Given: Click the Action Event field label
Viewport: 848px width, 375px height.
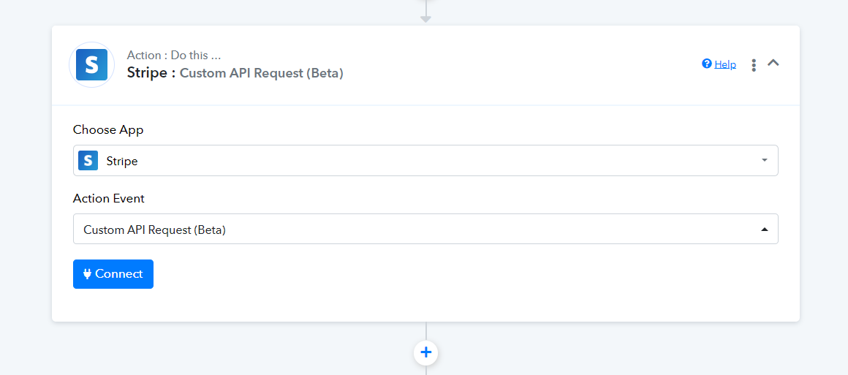Looking at the screenshot, I should [x=109, y=199].
